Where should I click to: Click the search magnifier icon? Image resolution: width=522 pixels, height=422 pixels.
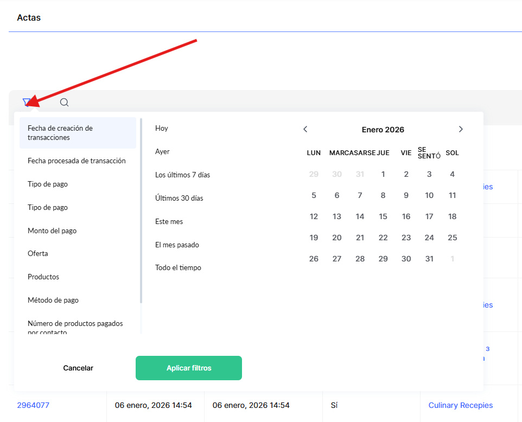tap(64, 102)
